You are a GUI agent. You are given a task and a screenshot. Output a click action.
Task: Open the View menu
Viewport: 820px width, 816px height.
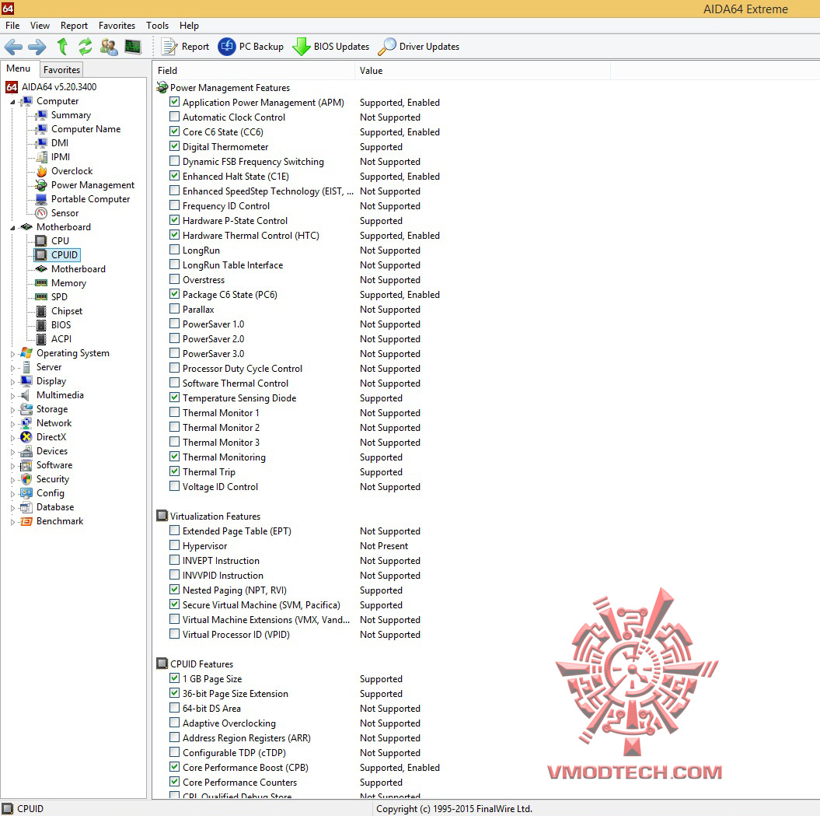tap(40, 26)
